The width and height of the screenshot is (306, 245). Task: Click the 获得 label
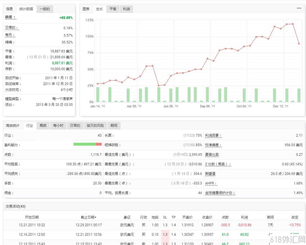click(10, 17)
